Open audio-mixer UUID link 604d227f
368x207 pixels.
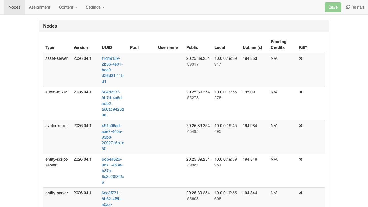coord(113,103)
